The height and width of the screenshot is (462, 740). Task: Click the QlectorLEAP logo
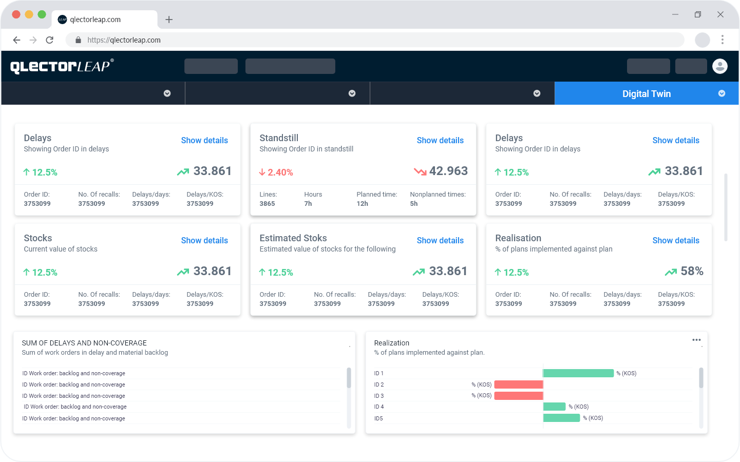tap(62, 66)
